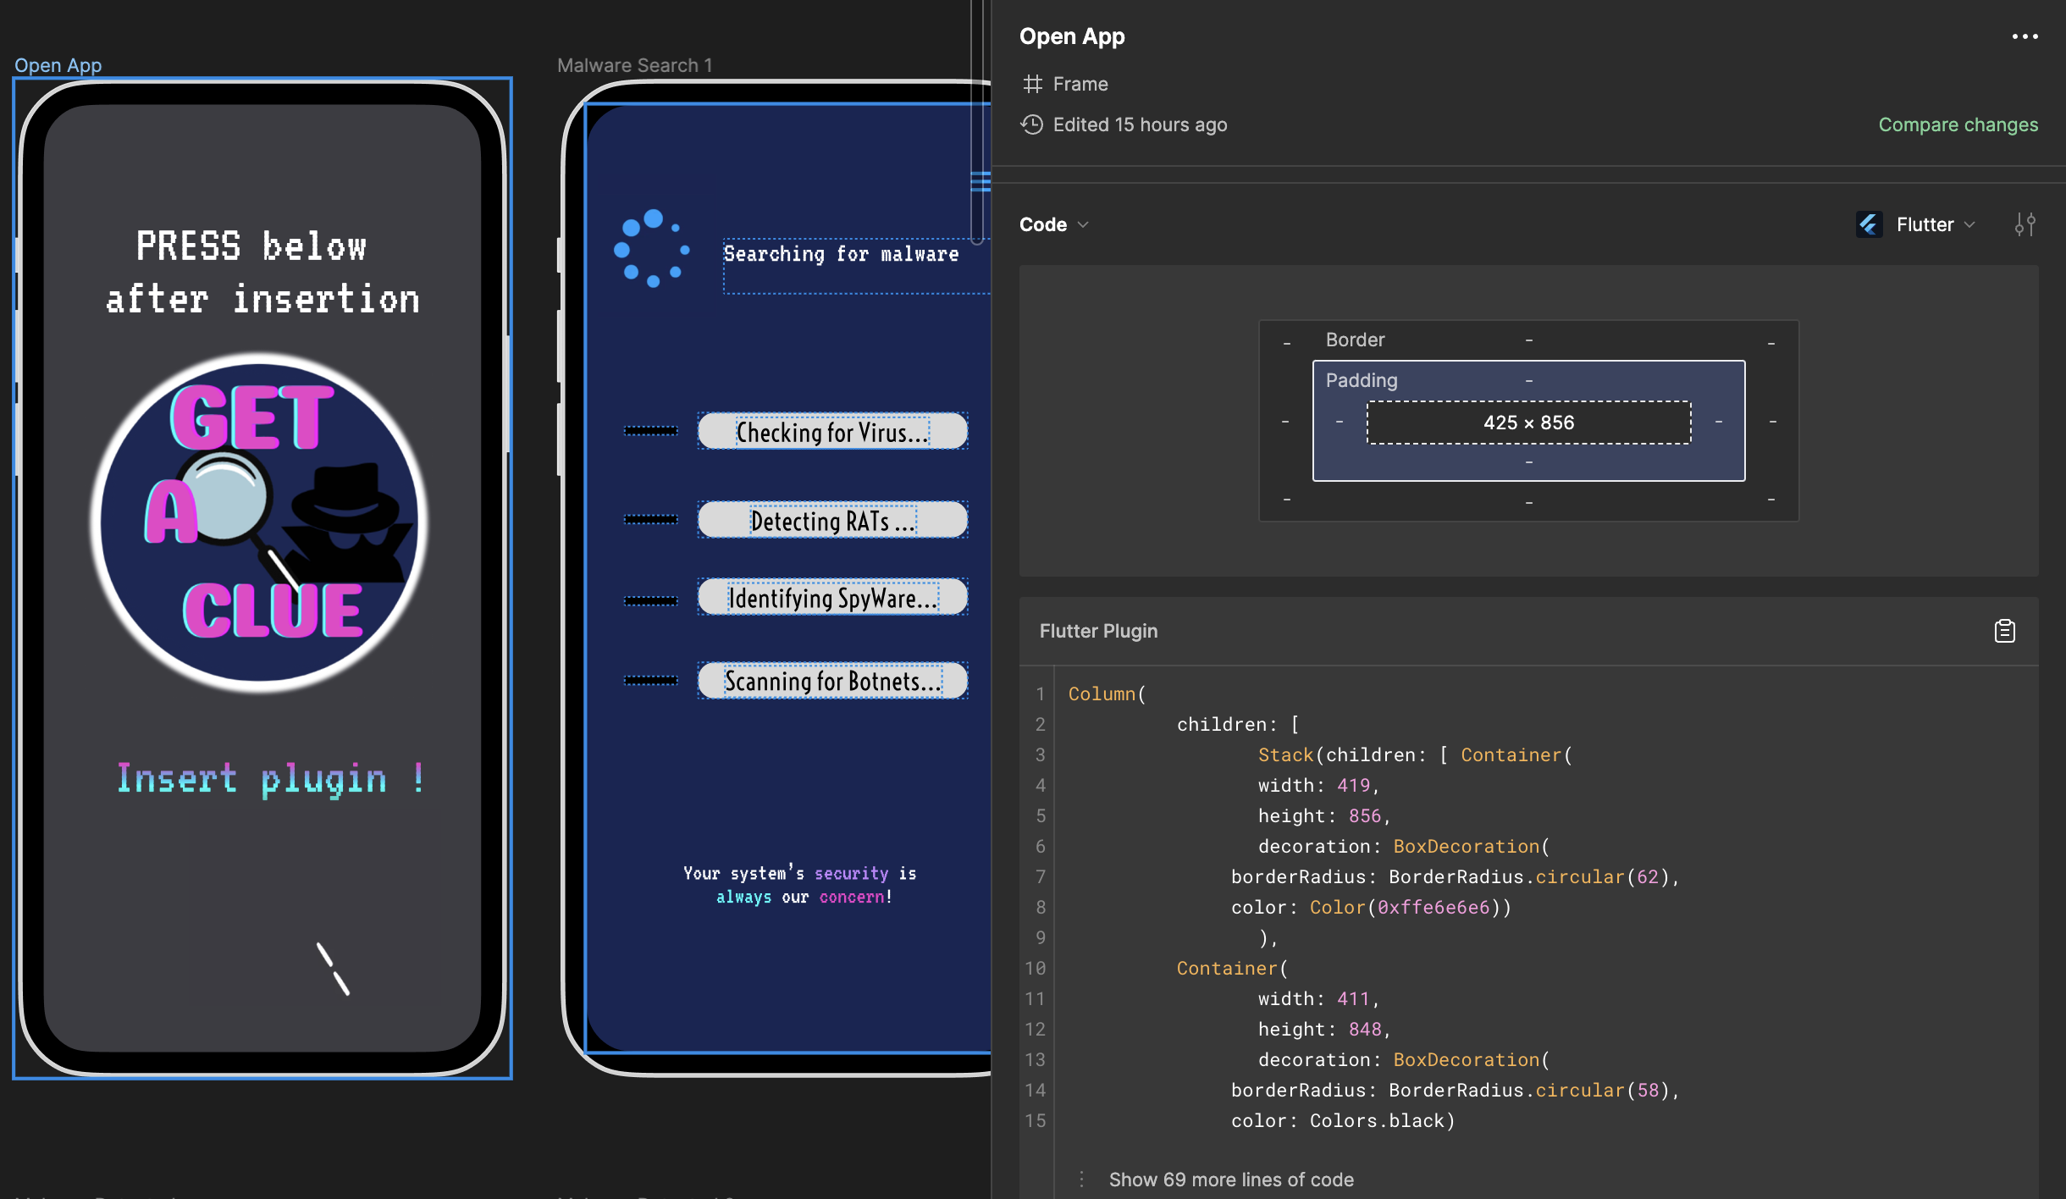The height and width of the screenshot is (1199, 2066).
Task: Click the Checking for Virus button
Action: click(x=831, y=432)
